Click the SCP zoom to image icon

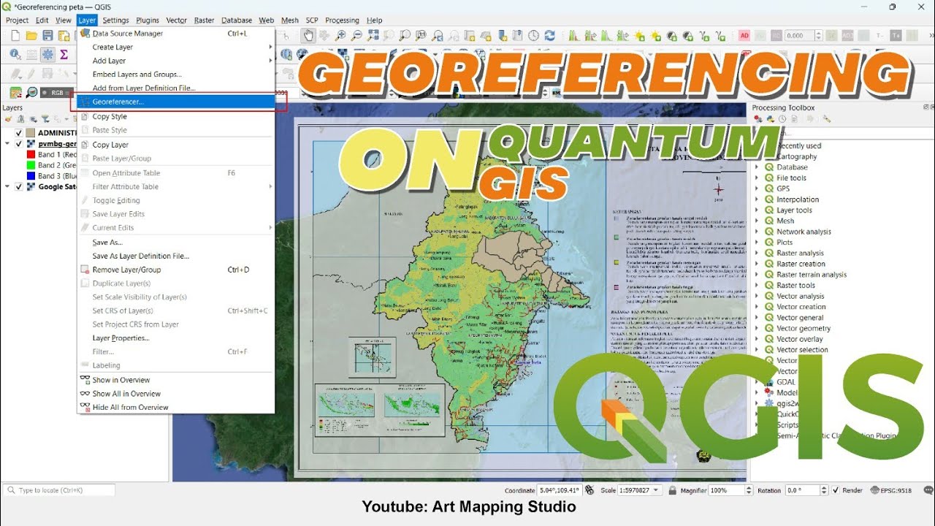click(31, 93)
